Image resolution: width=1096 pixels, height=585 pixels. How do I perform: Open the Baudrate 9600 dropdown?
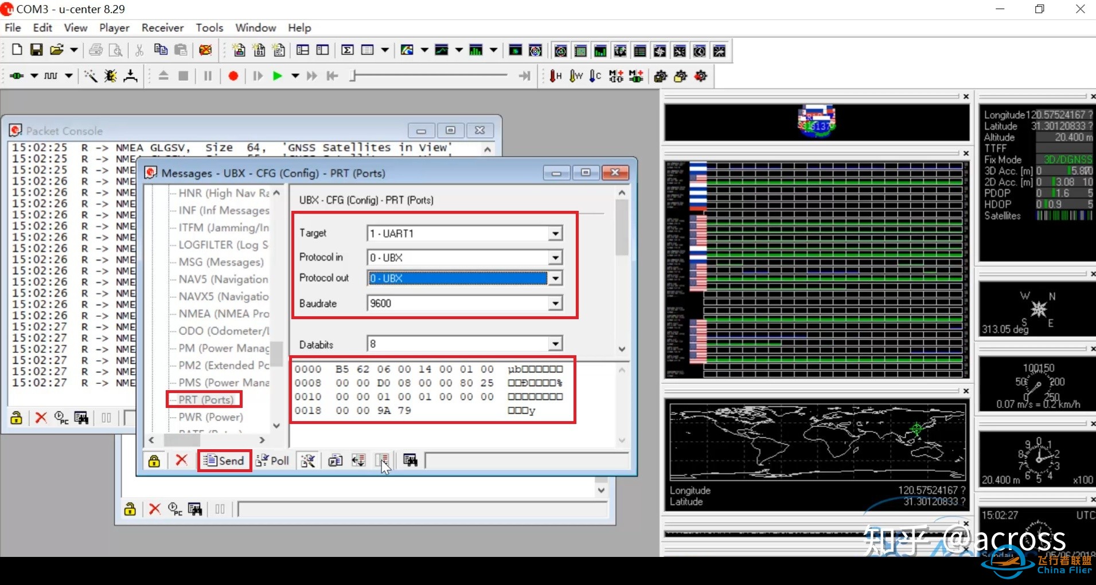[x=555, y=304]
